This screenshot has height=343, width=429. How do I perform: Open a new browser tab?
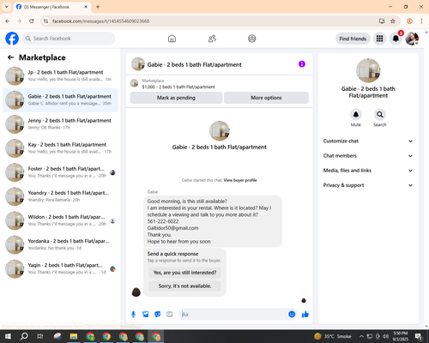point(98,7)
